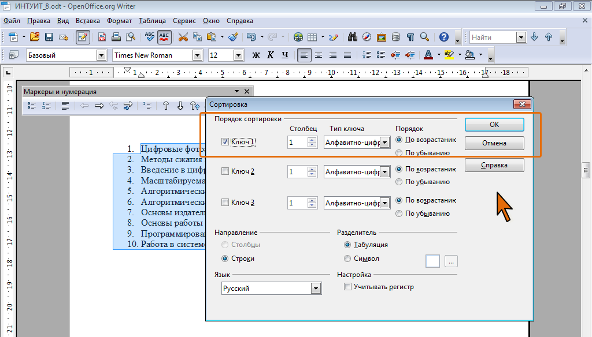
Task: Click the Export as PDF icon
Action: point(102,37)
